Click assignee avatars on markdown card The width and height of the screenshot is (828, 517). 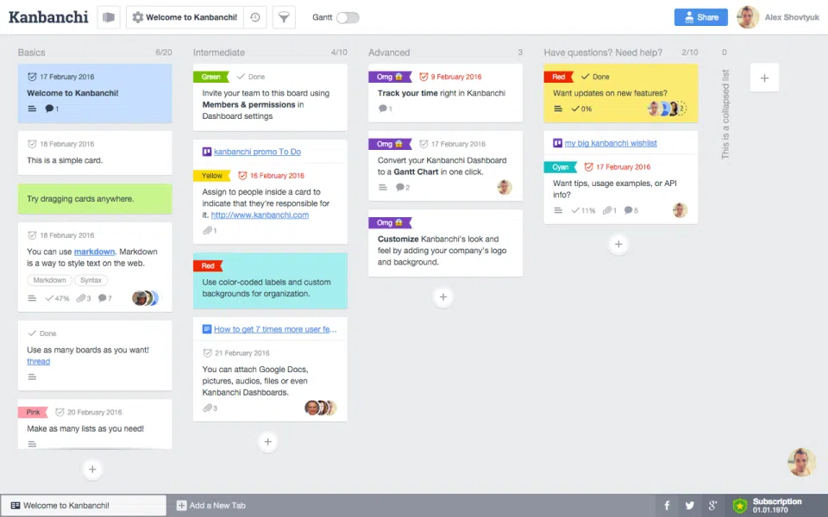coord(145,298)
